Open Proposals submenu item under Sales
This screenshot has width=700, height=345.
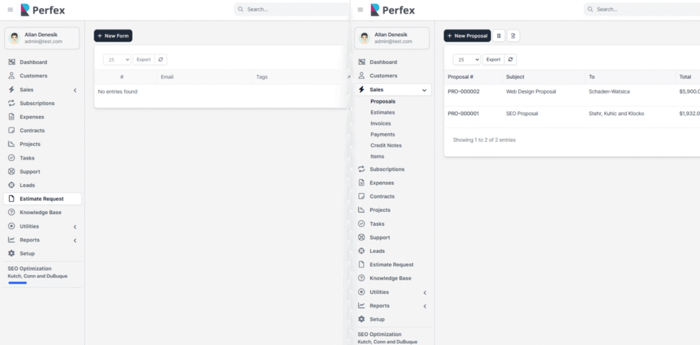[383, 102]
